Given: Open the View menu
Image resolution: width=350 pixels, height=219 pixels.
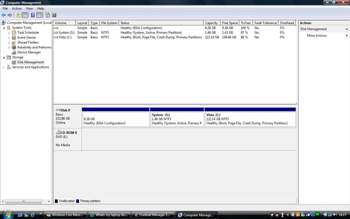Looking at the screenshot, I should click(x=29, y=8).
